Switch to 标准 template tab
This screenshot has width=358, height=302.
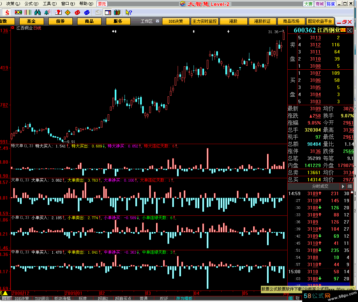(x=83, y=298)
